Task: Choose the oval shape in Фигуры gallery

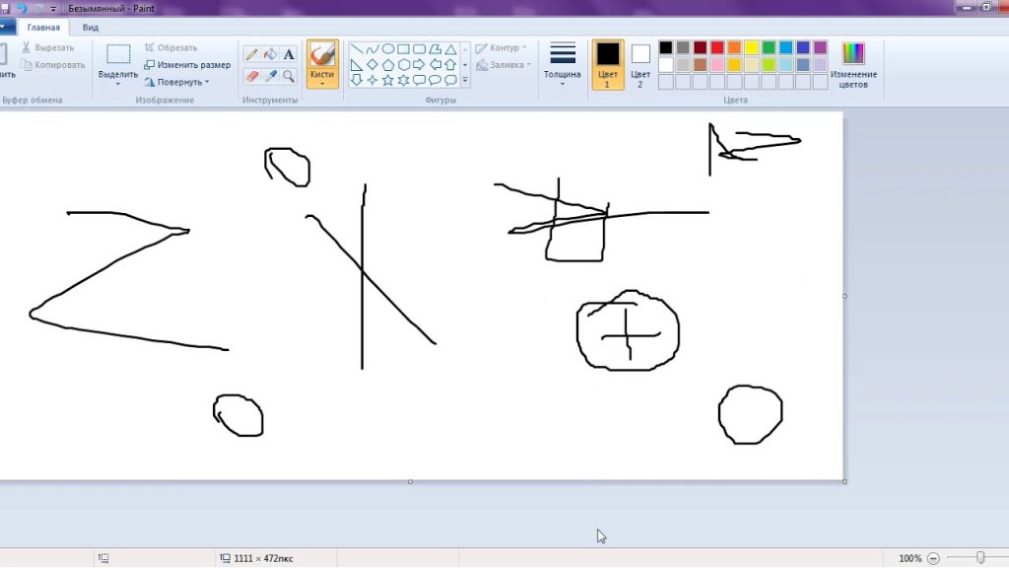Action: pyautogui.click(x=388, y=48)
